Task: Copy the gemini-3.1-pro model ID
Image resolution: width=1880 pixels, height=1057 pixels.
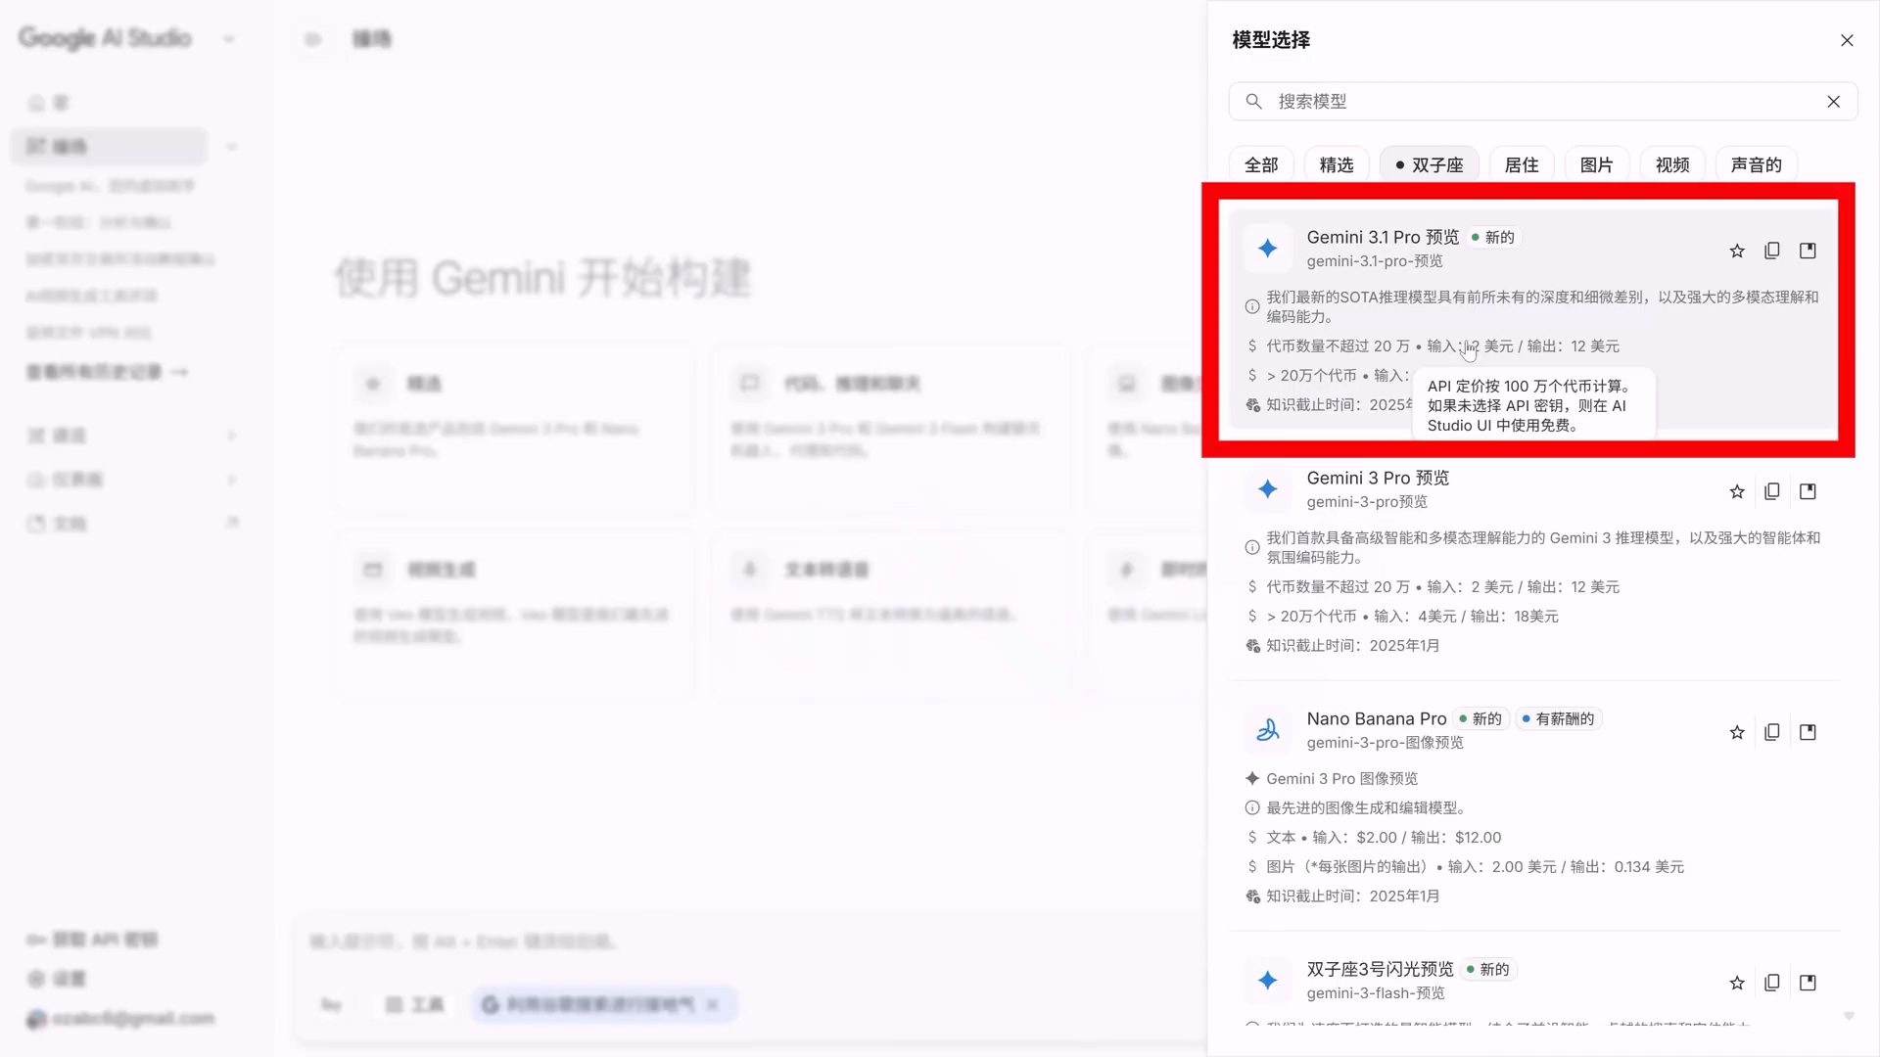Action: coord(1772,252)
